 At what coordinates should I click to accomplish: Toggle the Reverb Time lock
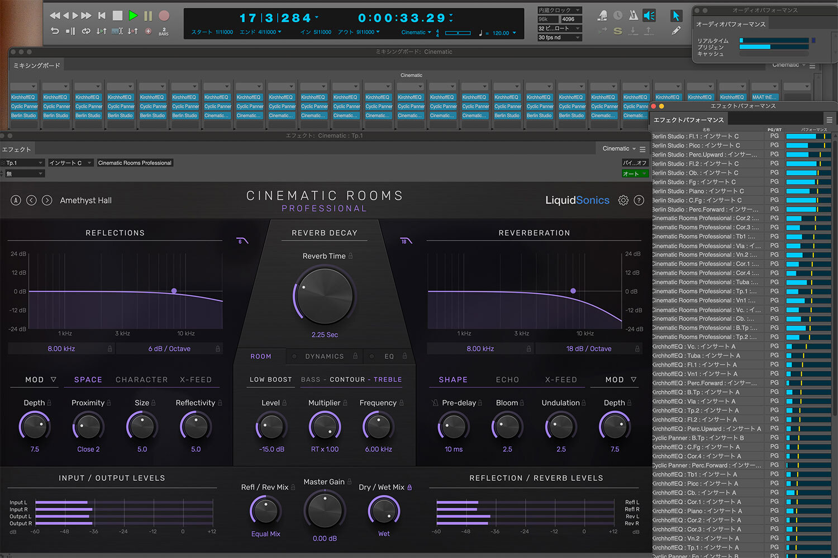351,256
